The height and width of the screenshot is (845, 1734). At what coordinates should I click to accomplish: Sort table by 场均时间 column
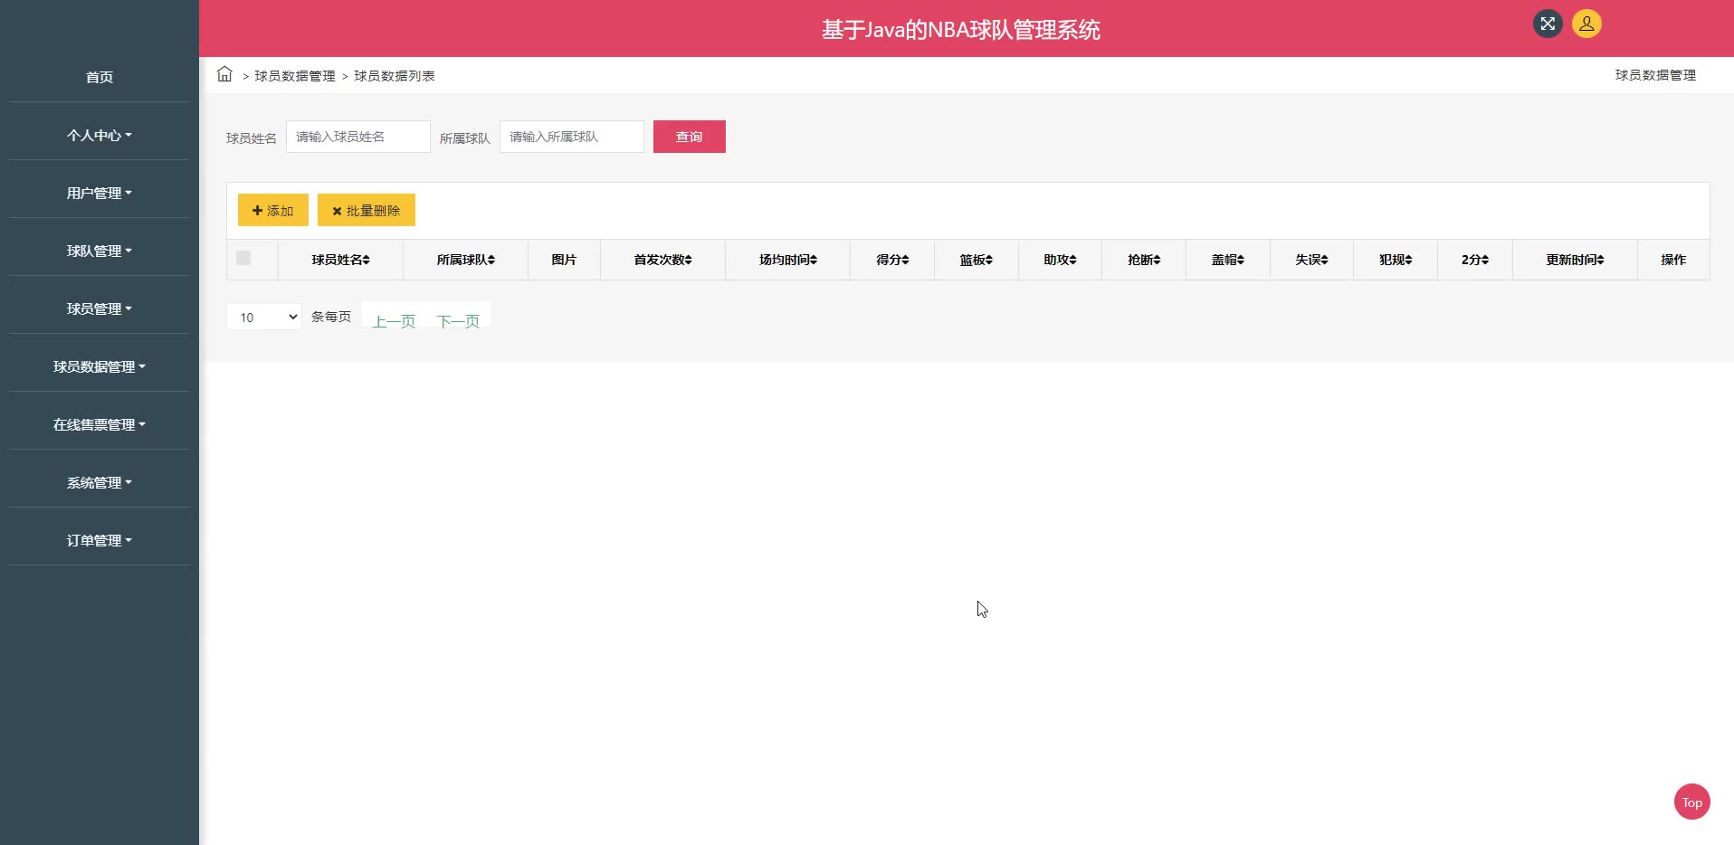point(787,260)
